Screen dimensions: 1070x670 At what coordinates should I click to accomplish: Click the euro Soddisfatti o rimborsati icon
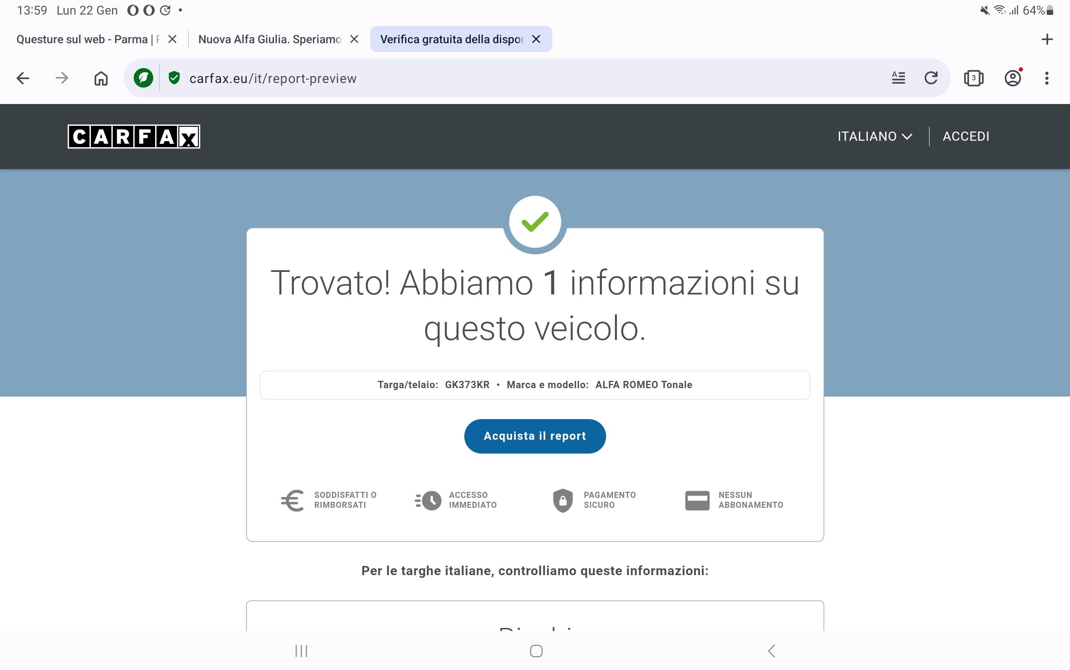click(292, 500)
